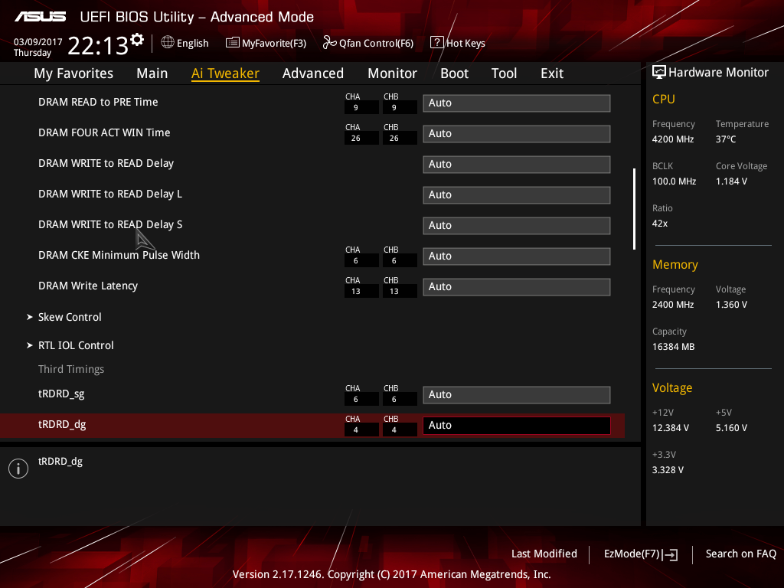Open DRAM WRITE to READ Delay L field
The width and height of the screenshot is (784, 588).
(x=517, y=195)
